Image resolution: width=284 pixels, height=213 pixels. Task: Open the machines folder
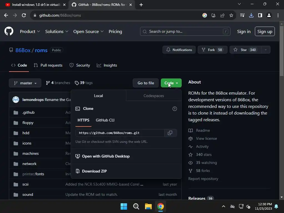31,153
